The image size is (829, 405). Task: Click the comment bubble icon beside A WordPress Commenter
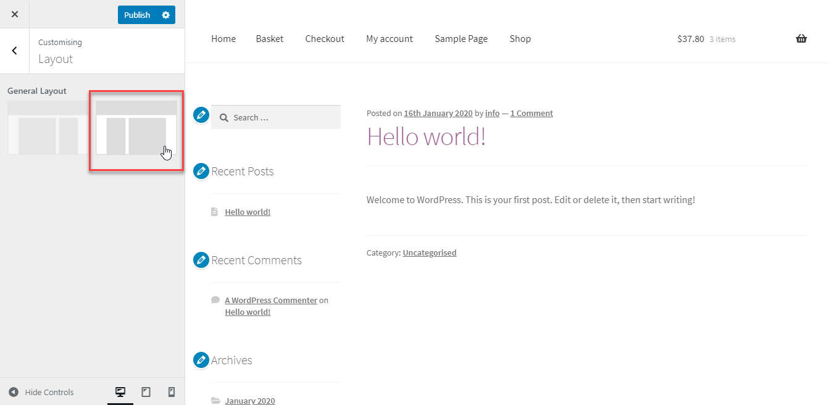click(215, 300)
